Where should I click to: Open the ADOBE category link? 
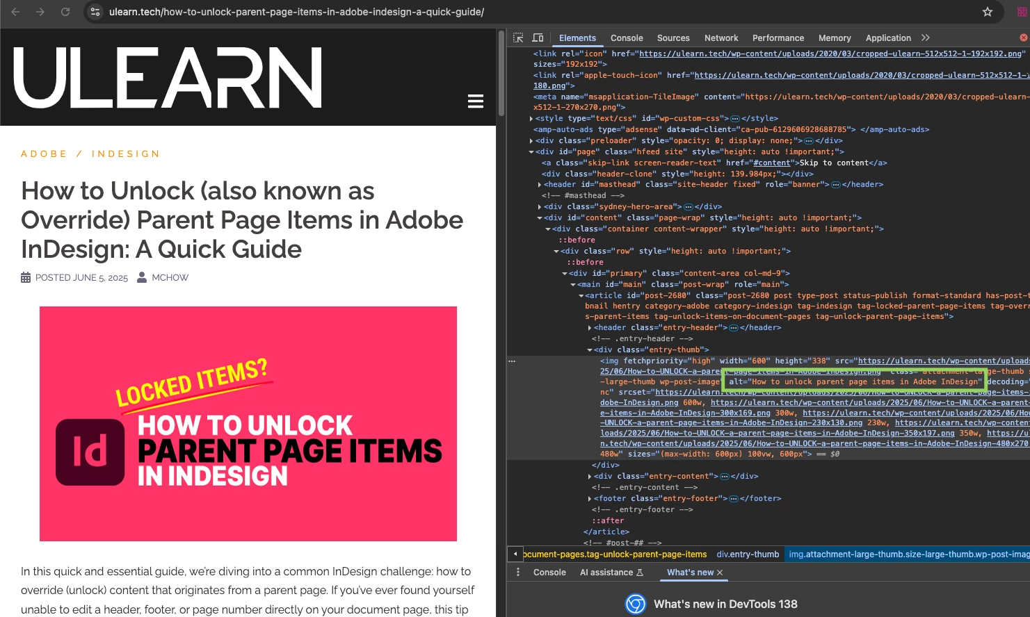click(44, 154)
